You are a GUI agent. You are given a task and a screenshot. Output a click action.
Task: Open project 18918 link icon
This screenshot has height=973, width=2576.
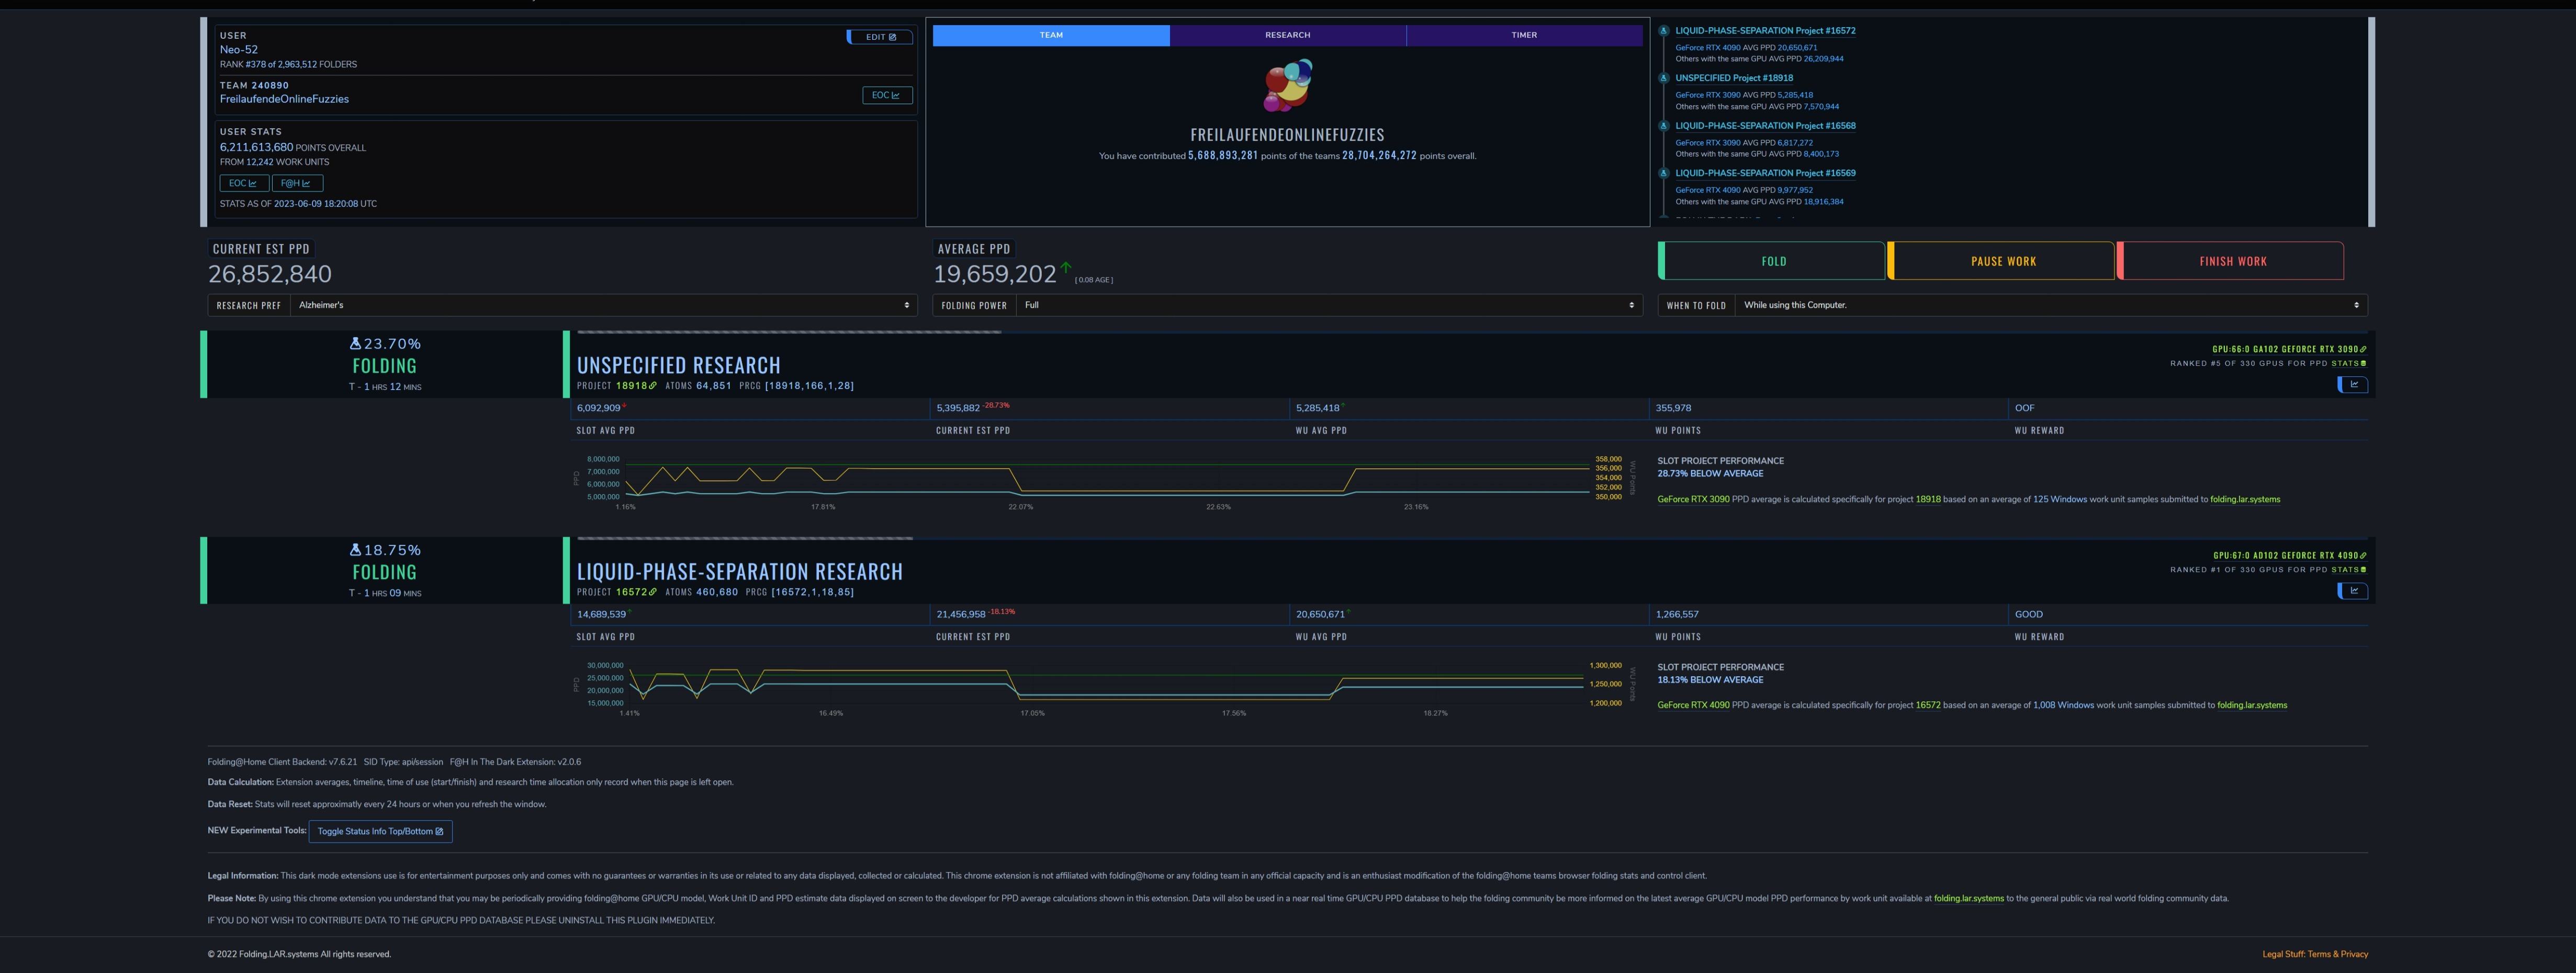(x=653, y=386)
